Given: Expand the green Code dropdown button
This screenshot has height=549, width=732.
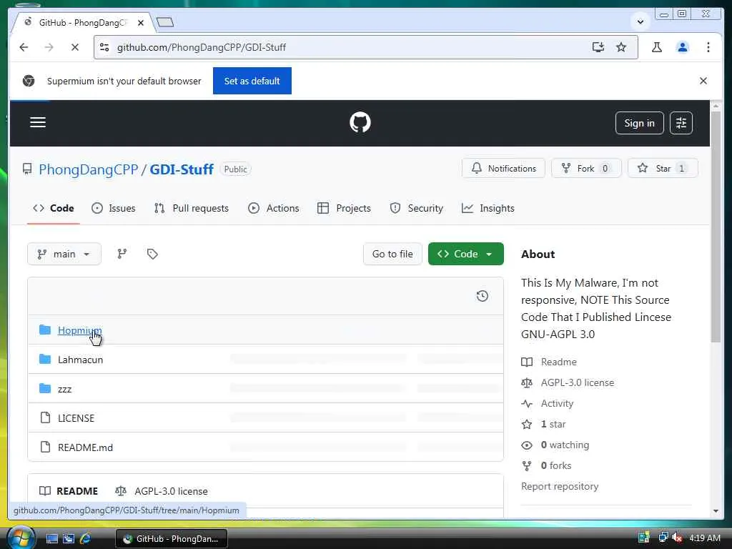Looking at the screenshot, I should pyautogui.click(x=466, y=254).
